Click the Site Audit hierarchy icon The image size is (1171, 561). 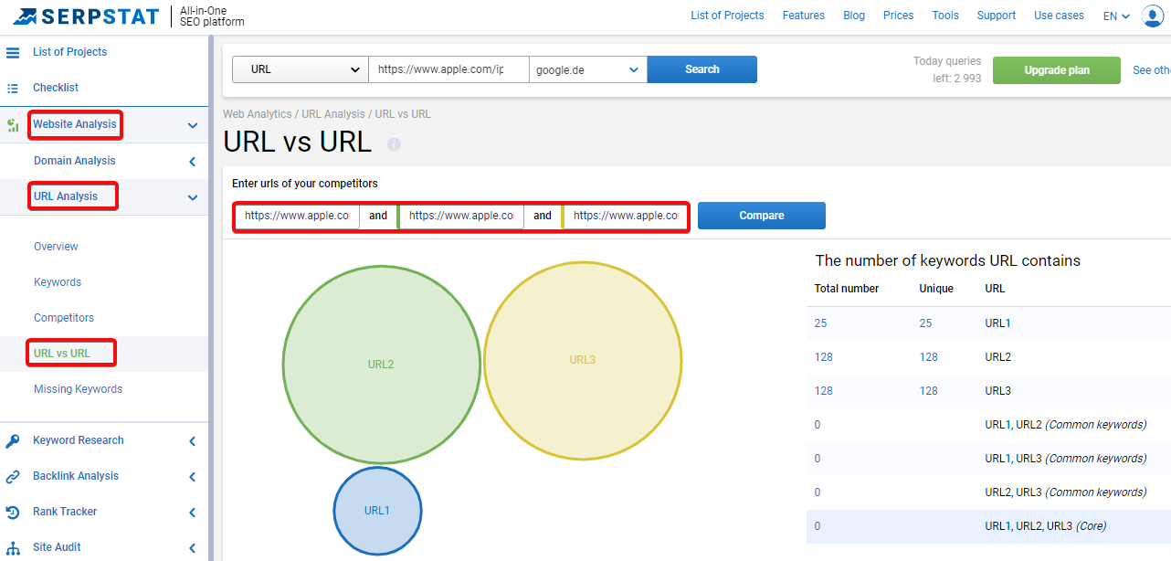pos(13,547)
